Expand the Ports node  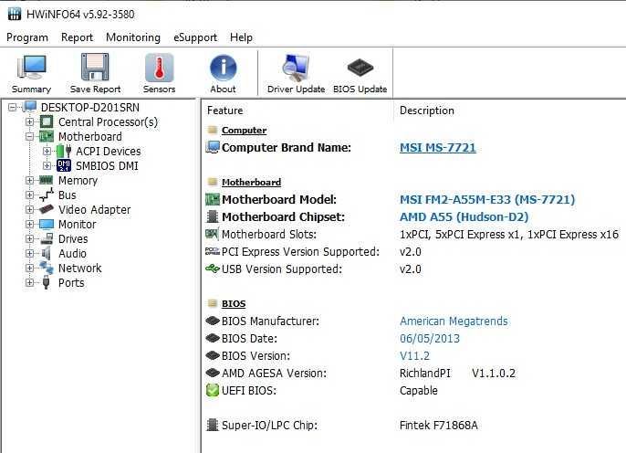point(29,282)
